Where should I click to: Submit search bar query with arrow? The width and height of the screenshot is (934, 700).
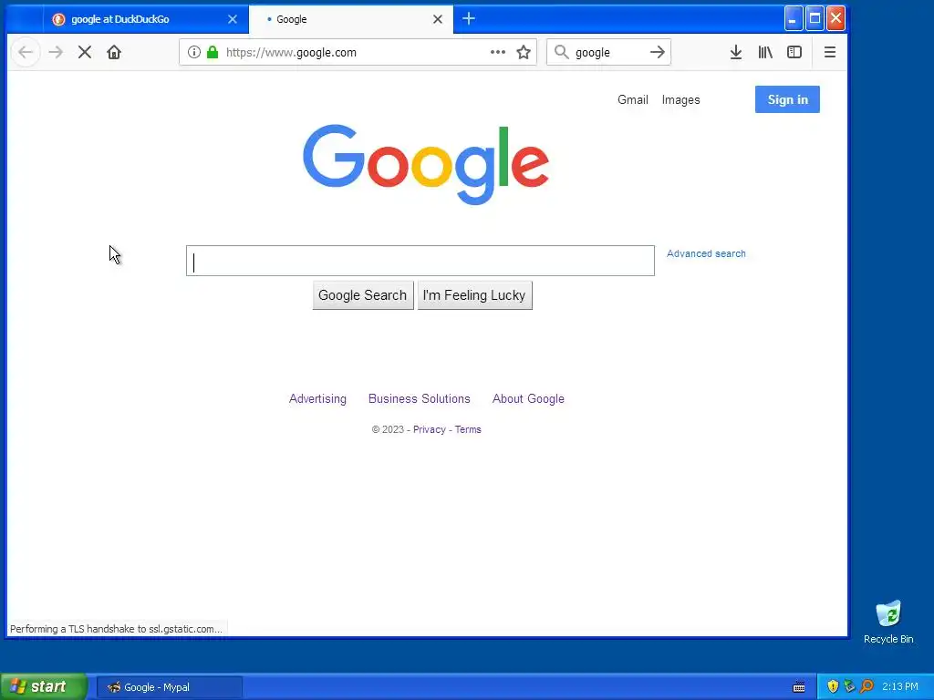(657, 52)
